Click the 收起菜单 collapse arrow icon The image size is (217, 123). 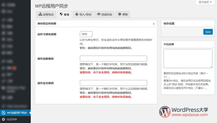3,119
